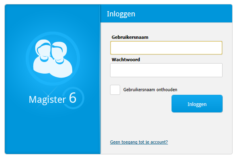Screen dimensions: 235x158
Task: Click the Magister wordmark text
Action: coord(47,100)
